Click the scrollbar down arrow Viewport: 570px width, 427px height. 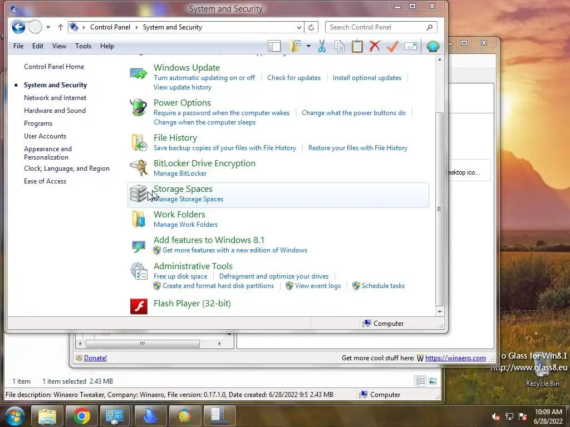click(x=440, y=311)
